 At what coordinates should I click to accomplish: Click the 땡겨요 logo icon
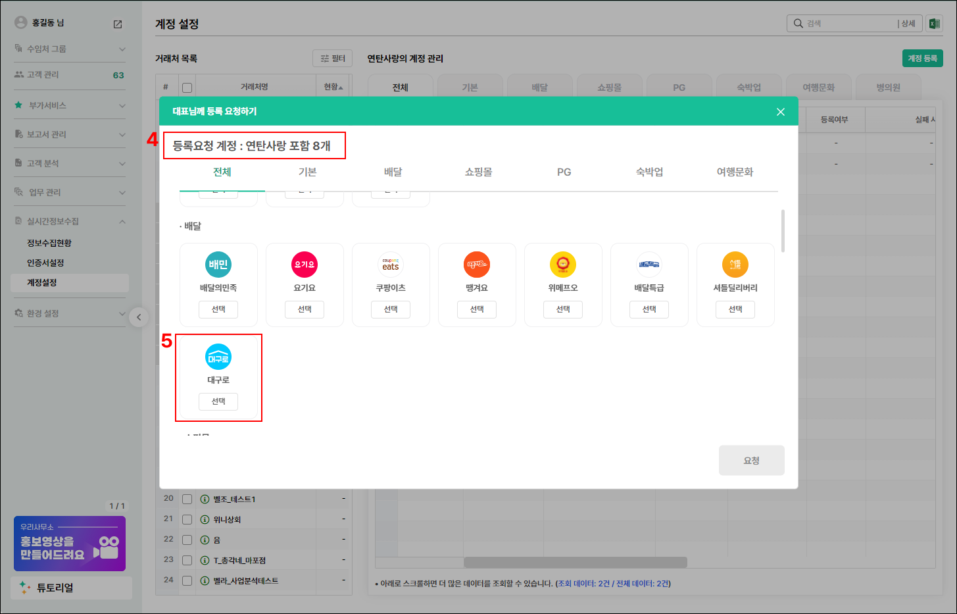click(477, 265)
